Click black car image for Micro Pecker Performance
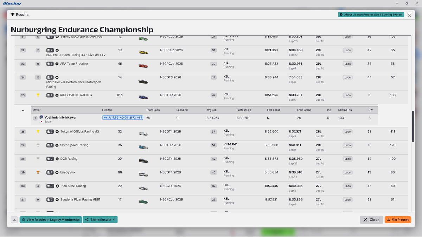 click(x=143, y=82)
